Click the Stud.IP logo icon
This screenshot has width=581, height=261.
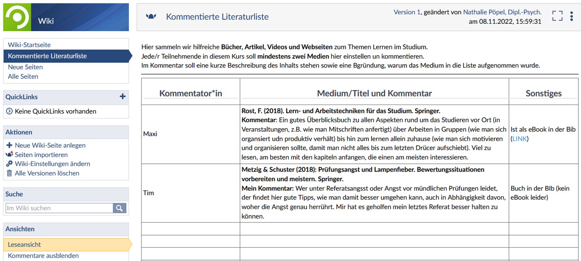[x=17, y=17]
